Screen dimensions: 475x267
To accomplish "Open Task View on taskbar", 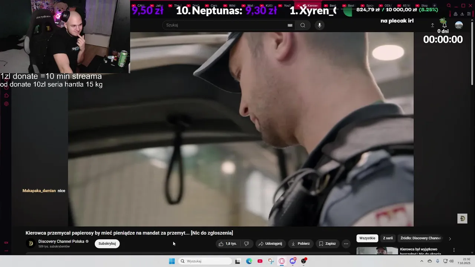I will pos(237,261).
